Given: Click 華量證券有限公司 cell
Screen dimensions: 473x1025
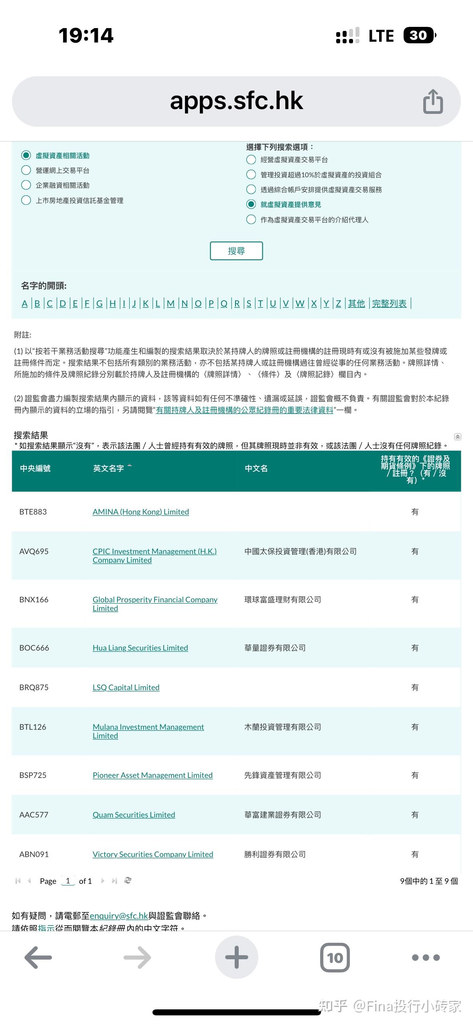Looking at the screenshot, I should [x=275, y=648].
